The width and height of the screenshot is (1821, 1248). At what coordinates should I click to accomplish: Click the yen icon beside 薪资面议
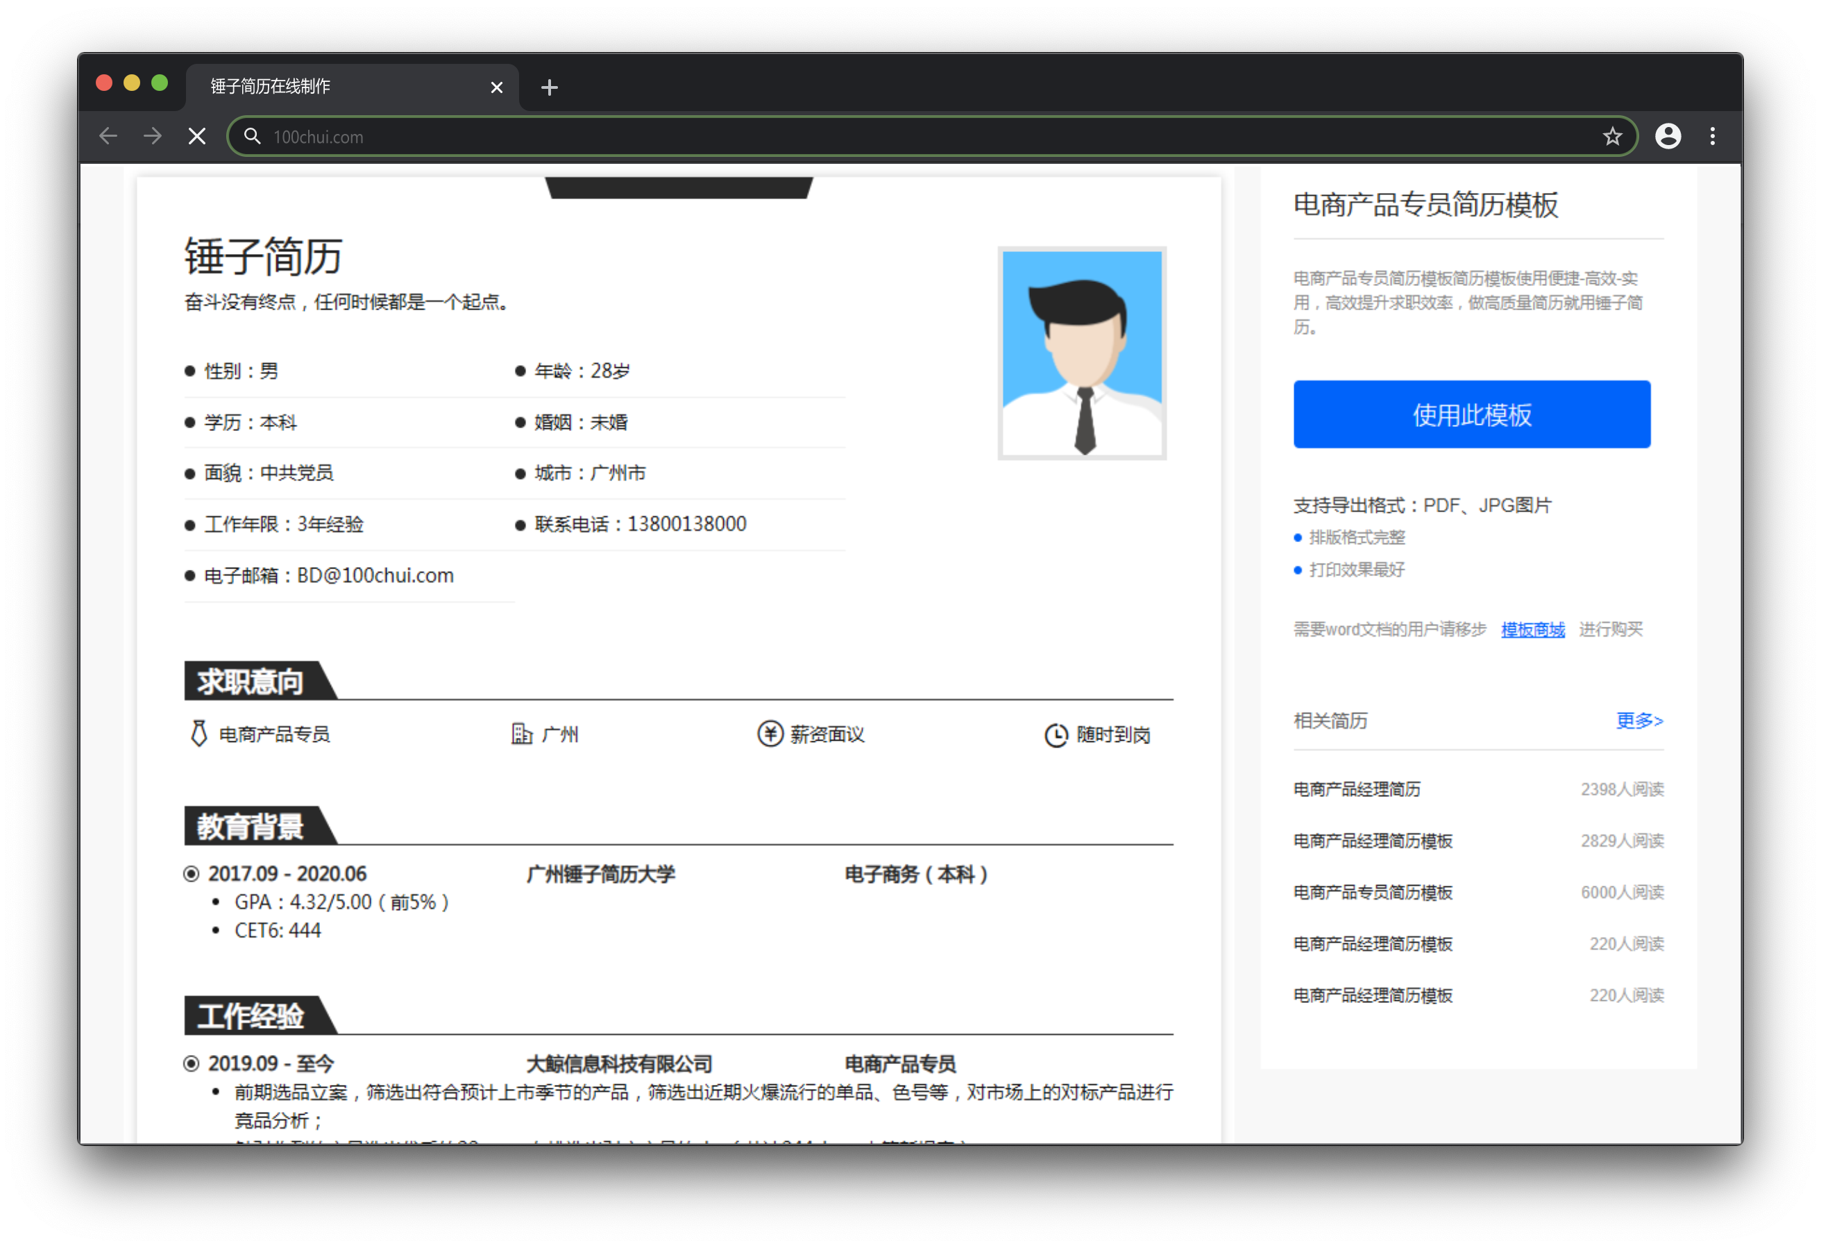point(770,734)
